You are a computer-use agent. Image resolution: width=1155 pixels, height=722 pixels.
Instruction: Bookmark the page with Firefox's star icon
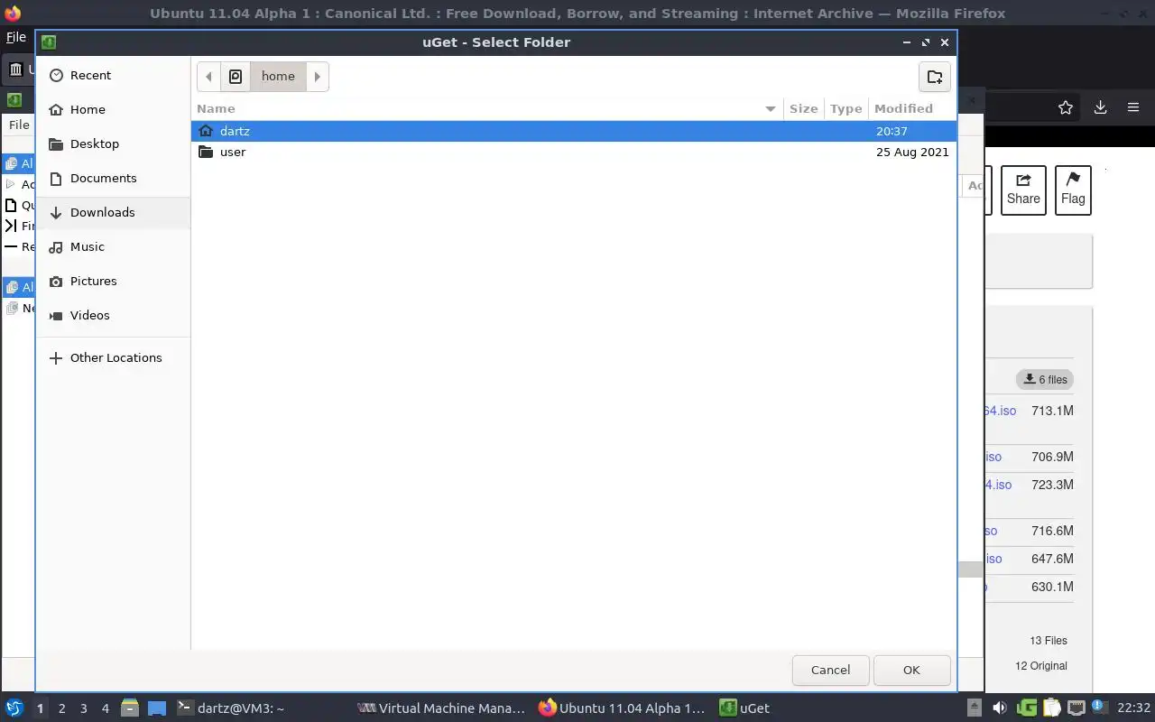[x=1066, y=107]
